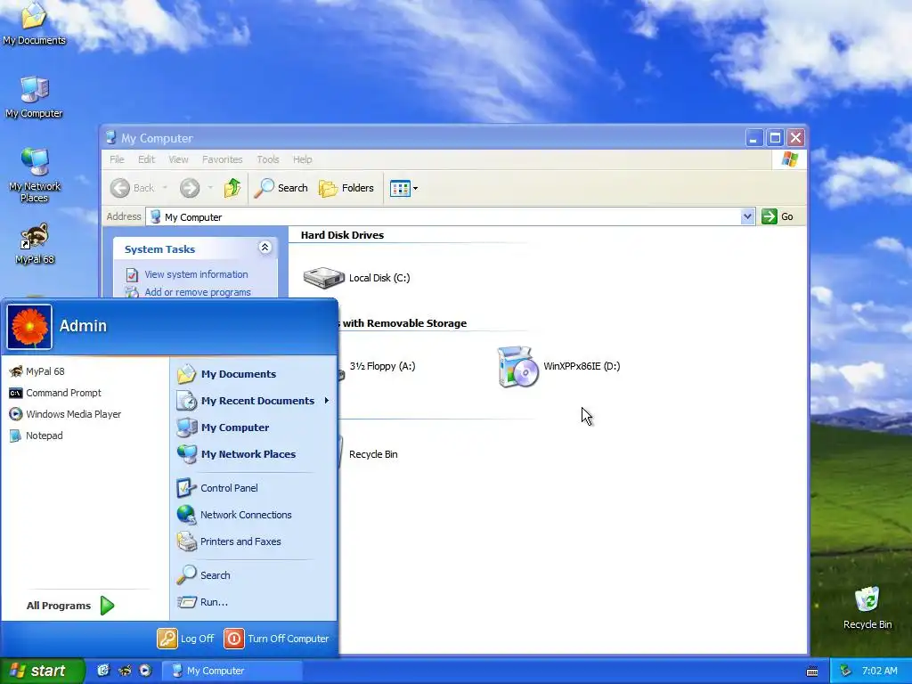
Task: Select WinXPPx86IE (D:) CD drive
Action: 558,366
